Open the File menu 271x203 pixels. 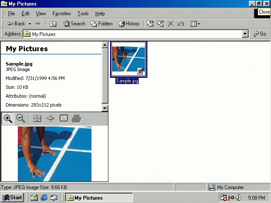tap(11, 14)
